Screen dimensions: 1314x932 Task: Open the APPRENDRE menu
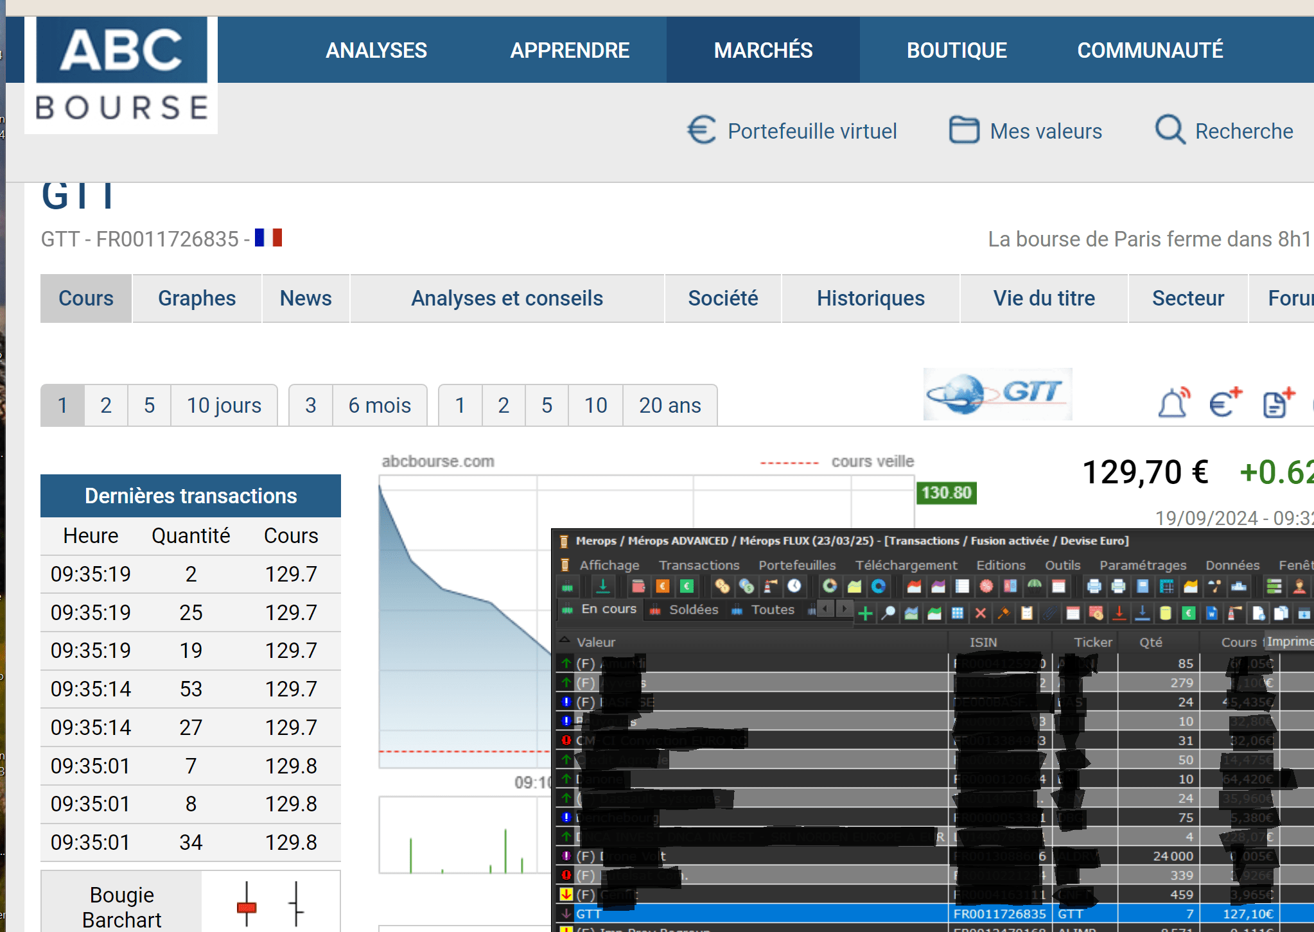point(570,50)
